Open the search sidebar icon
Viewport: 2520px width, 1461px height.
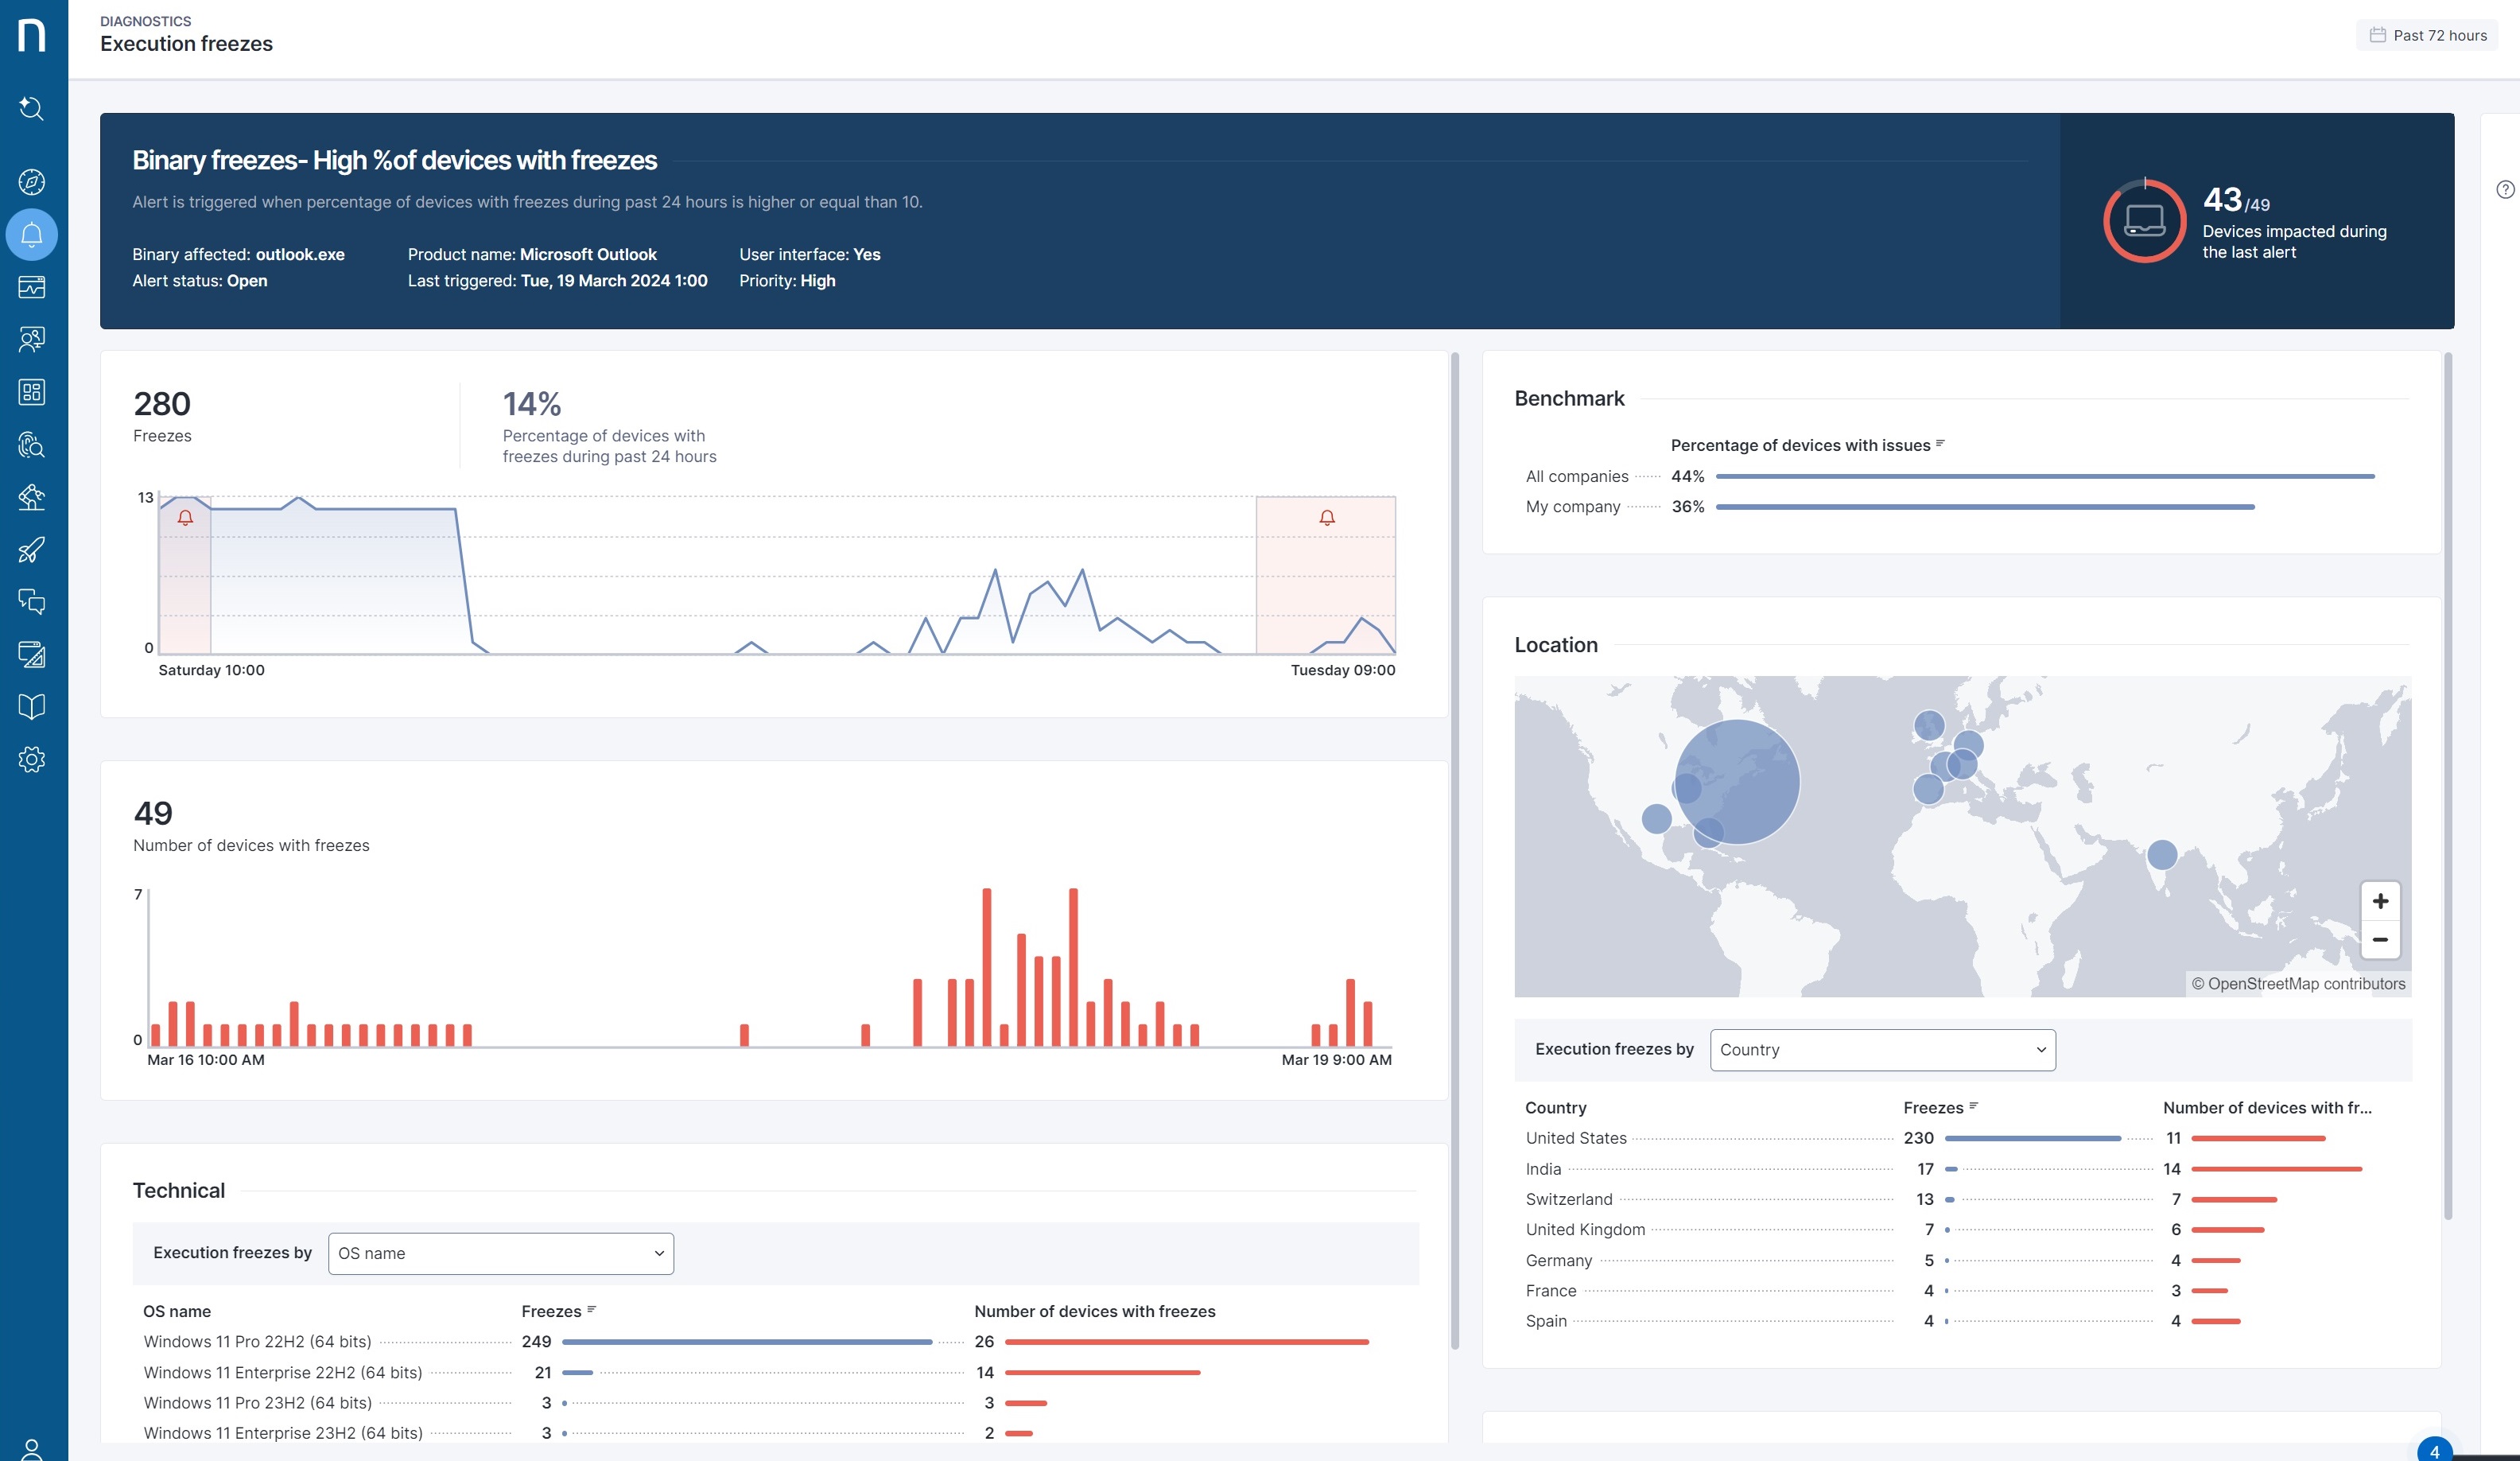coord(32,108)
